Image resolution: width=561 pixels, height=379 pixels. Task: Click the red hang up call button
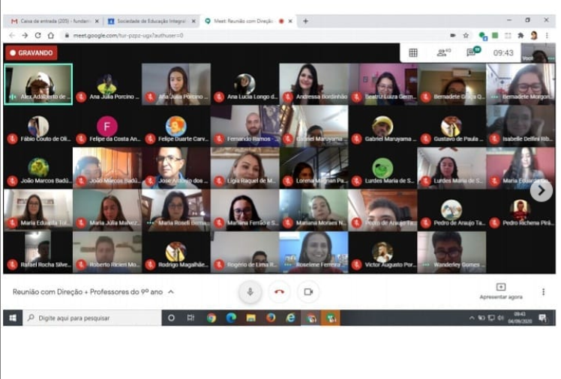(x=279, y=291)
